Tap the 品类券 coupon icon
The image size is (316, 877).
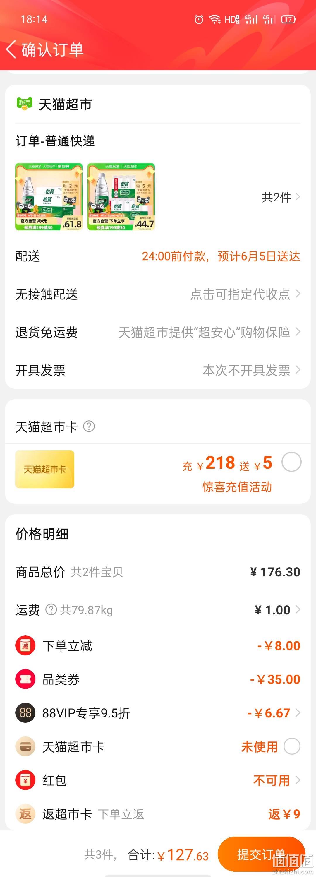[x=25, y=679]
